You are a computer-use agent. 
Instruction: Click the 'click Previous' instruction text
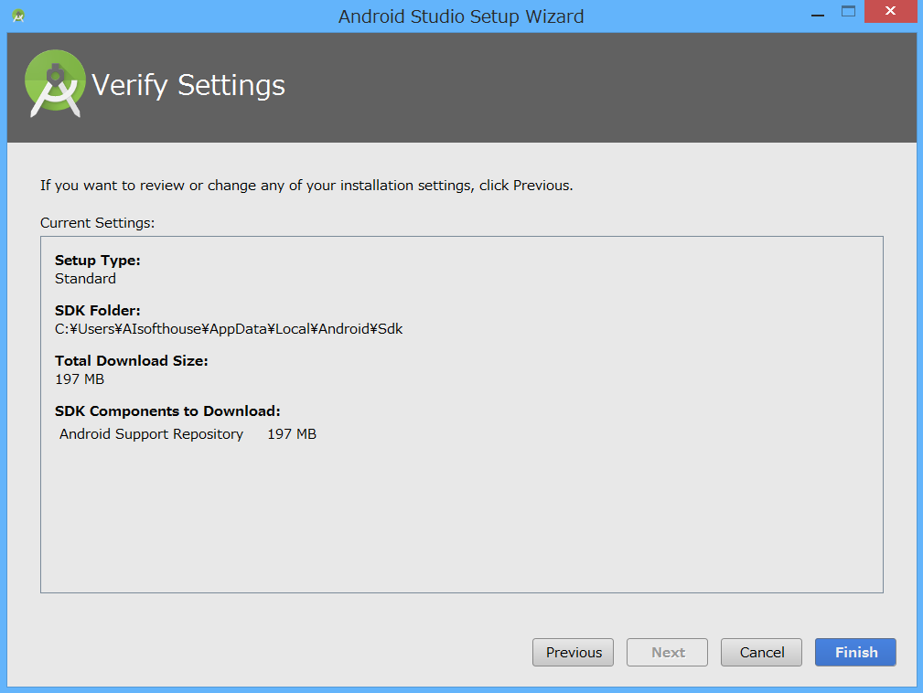(526, 186)
